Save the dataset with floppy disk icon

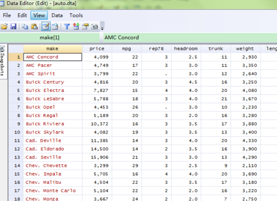(13, 27)
